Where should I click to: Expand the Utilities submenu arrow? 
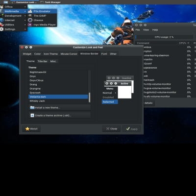pyautogui.click(x=25, y=25)
